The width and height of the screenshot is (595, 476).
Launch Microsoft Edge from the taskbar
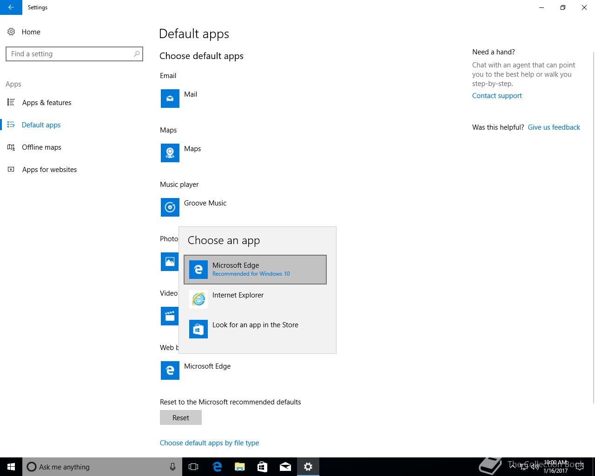point(217,467)
